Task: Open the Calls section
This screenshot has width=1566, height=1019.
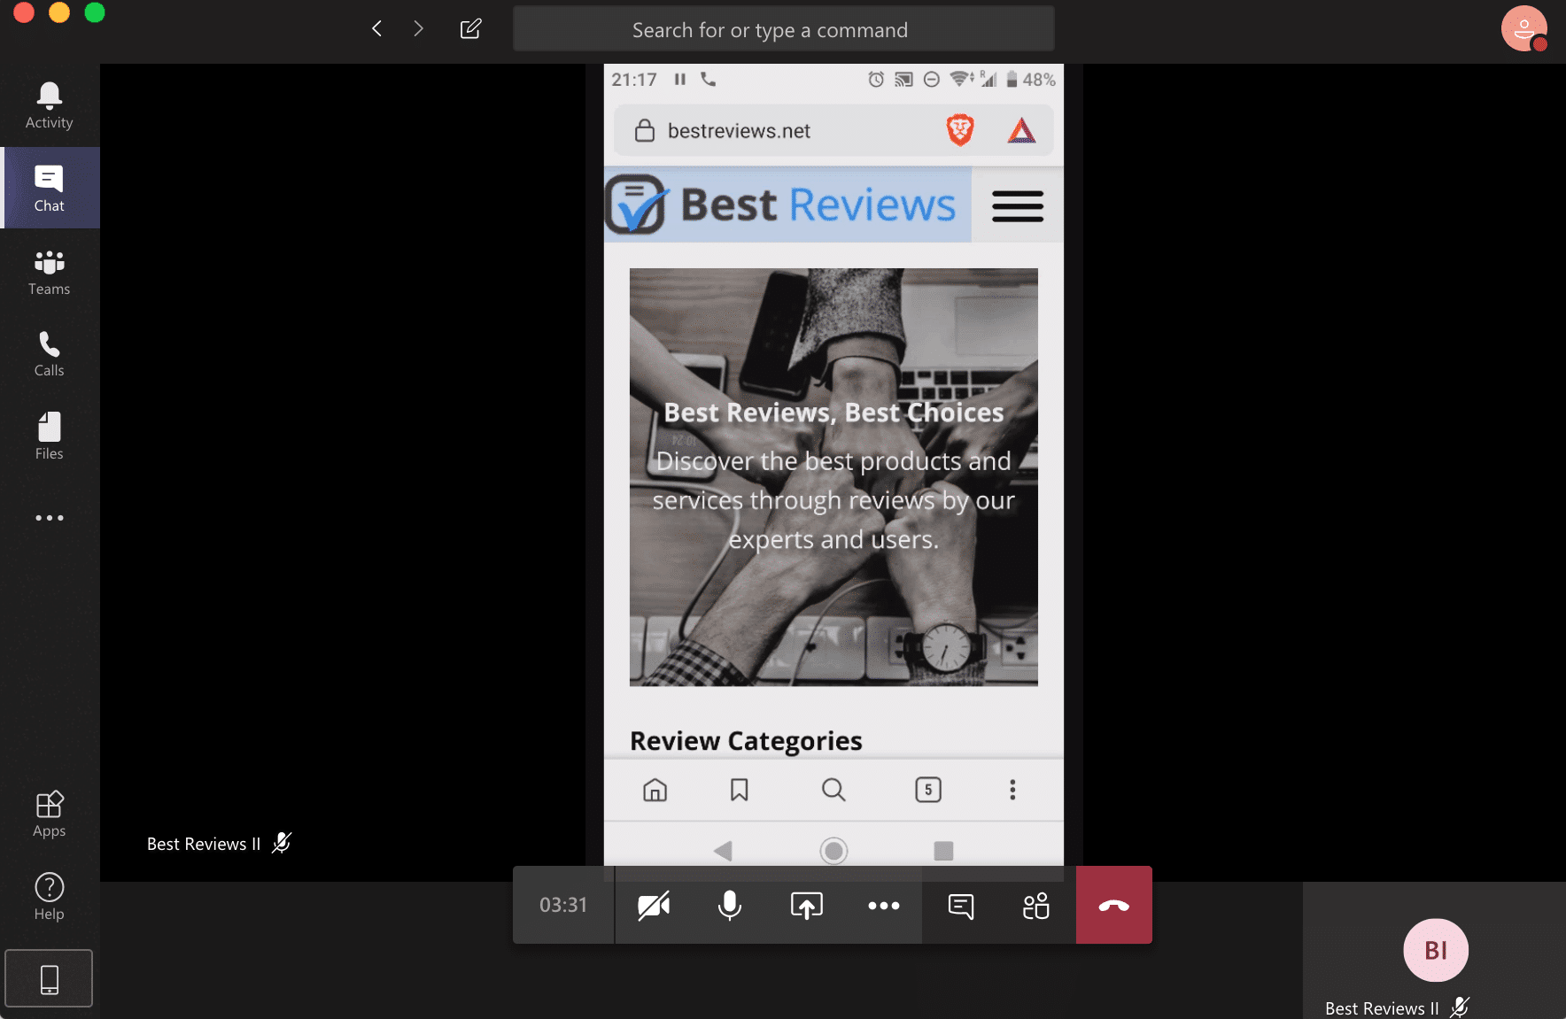Action: pos(49,353)
